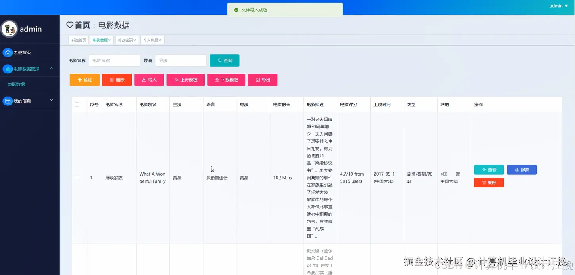575x275 pixels.
Task: Close the 电影数据 tab
Action: pos(110,40)
